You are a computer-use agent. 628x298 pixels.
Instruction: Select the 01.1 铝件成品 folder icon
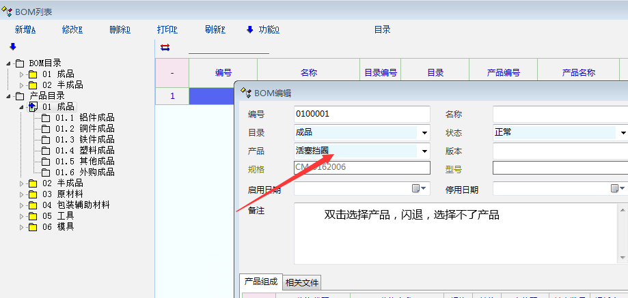click(46, 118)
